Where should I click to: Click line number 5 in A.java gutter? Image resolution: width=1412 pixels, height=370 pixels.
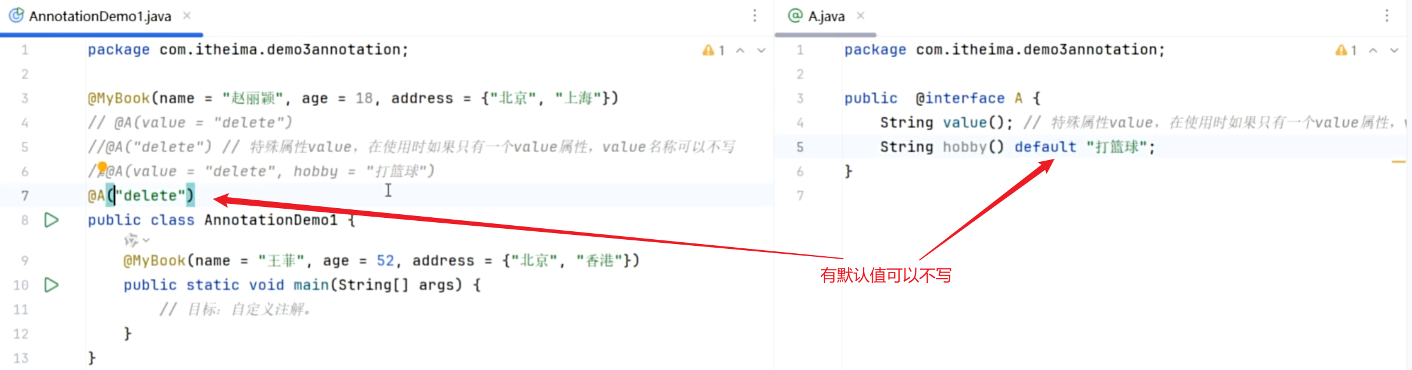tap(800, 147)
